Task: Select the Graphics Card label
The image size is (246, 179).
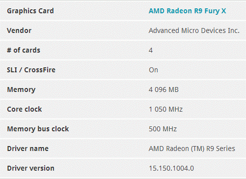Action: point(30,11)
